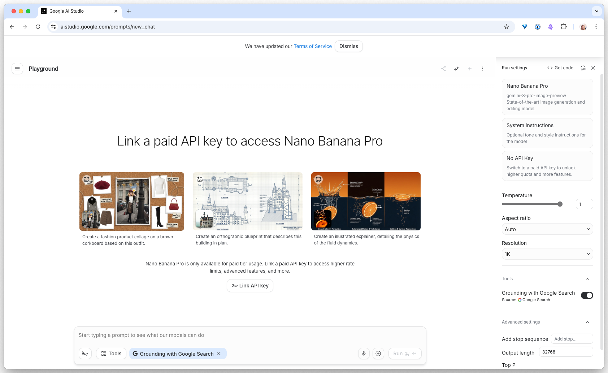This screenshot has height=373, width=608.
Task: Open Chrome three-dot menu
Action: (x=596, y=27)
